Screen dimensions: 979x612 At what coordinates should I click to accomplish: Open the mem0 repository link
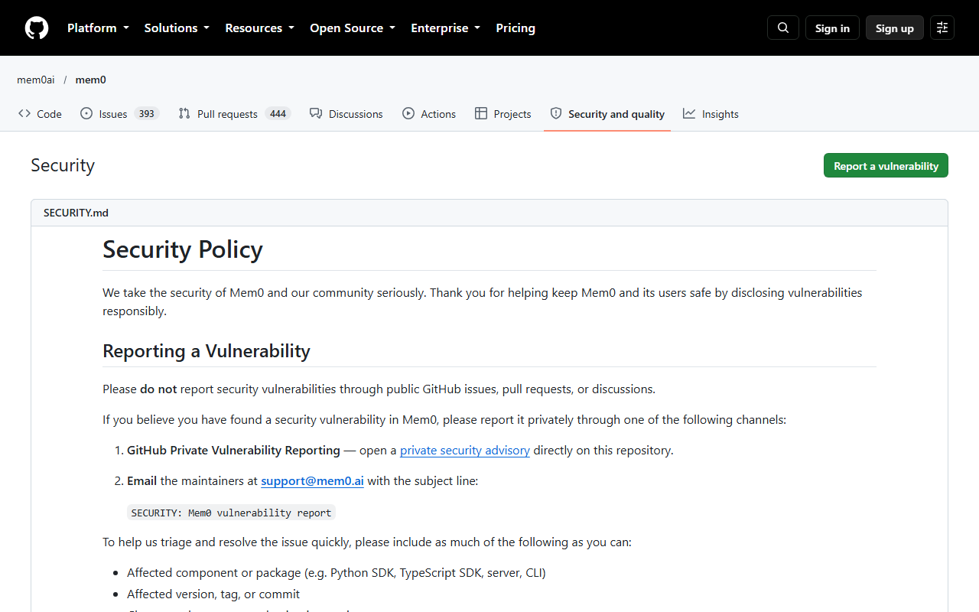pos(91,80)
